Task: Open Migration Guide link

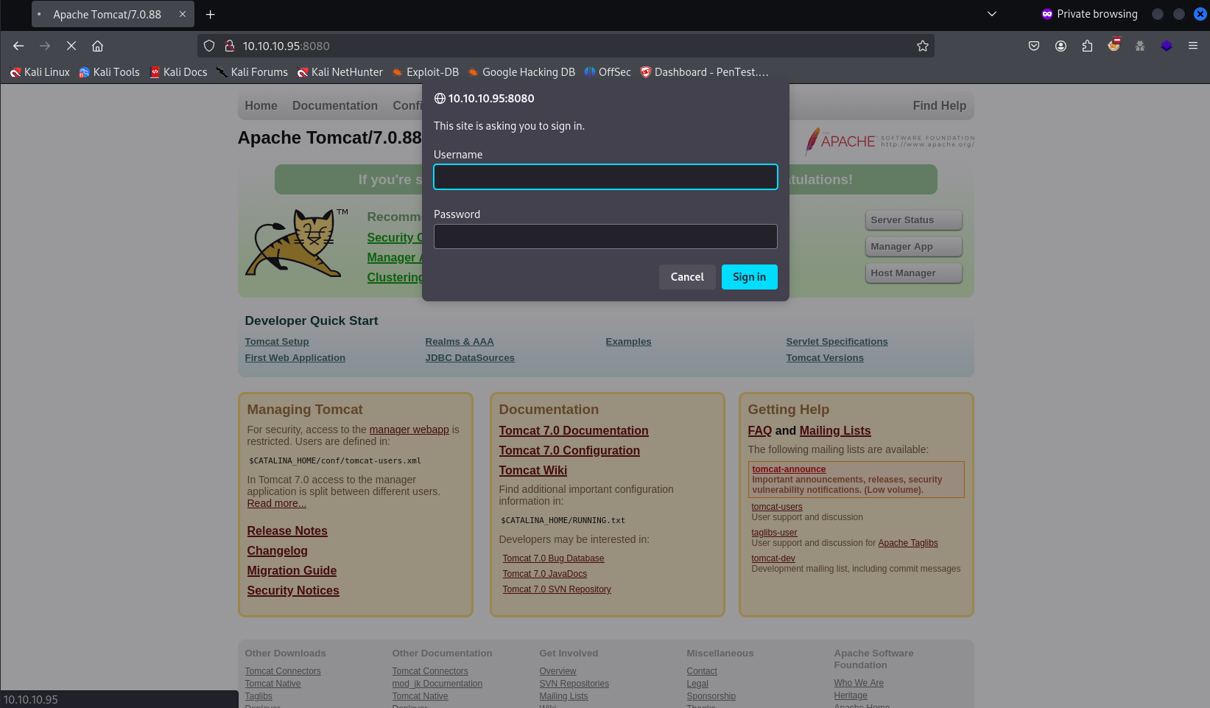Action: [292, 570]
